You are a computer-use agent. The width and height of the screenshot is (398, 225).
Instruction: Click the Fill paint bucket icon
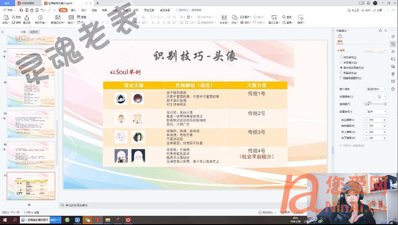(340, 37)
